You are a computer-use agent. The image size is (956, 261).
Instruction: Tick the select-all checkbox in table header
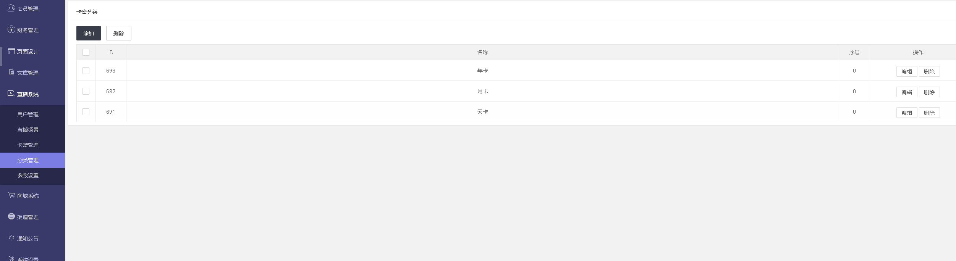[x=86, y=52]
